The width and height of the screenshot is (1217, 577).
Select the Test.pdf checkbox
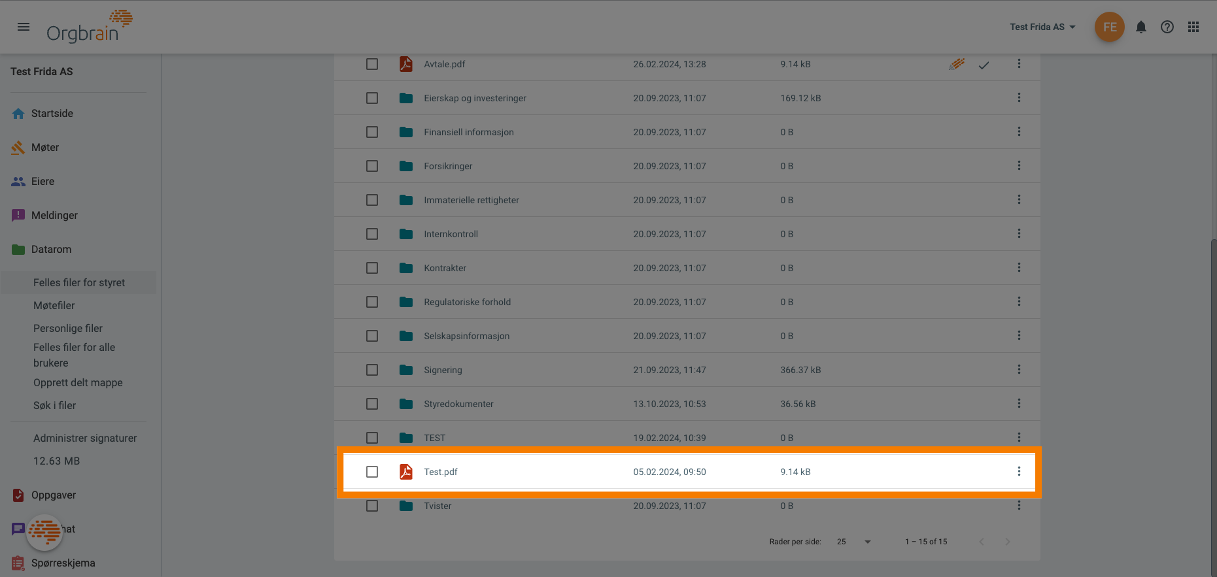click(372, 472)
